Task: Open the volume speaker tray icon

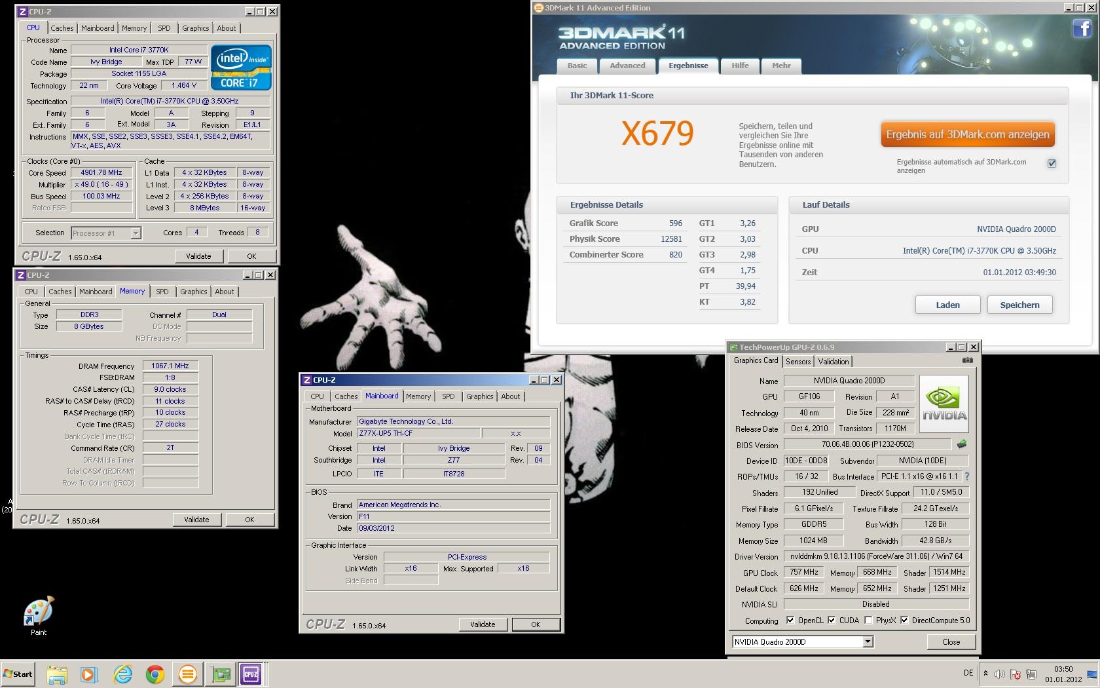Action: [x=1000, y=674]
